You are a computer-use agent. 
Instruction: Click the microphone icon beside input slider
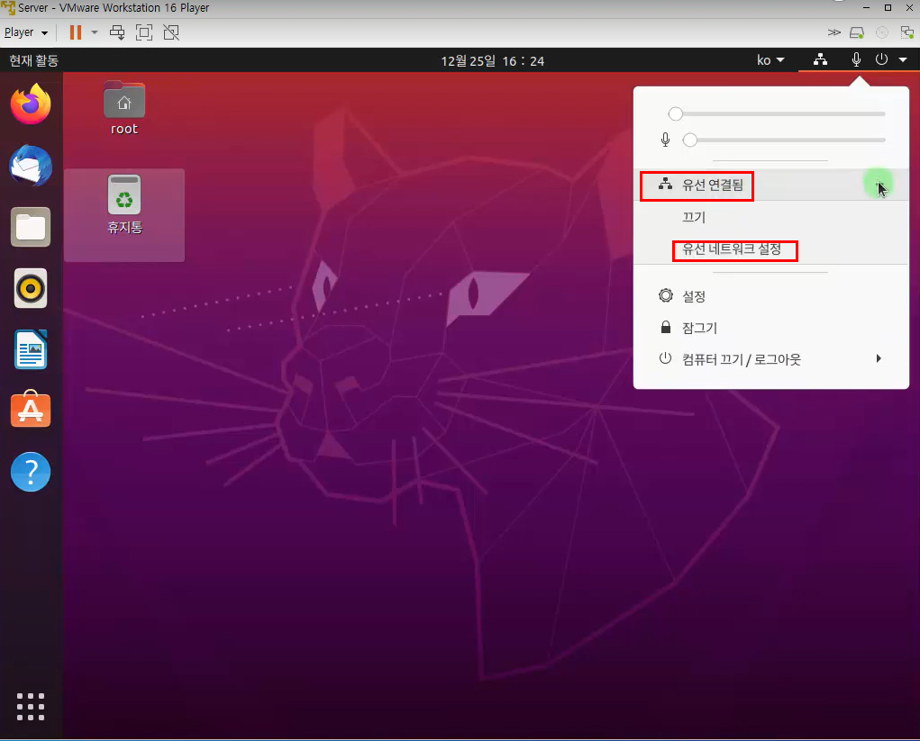tap(665, 140)
